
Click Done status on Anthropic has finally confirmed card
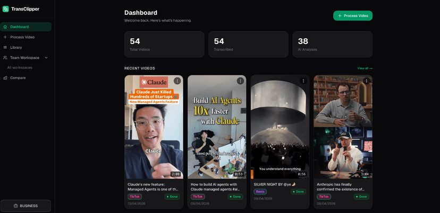click(361, 197)
